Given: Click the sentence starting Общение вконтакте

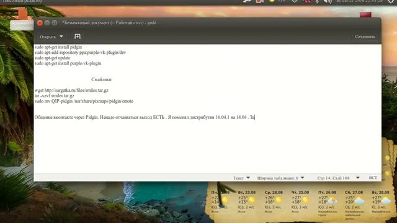Looking at the screenshot, I should 145,117.
